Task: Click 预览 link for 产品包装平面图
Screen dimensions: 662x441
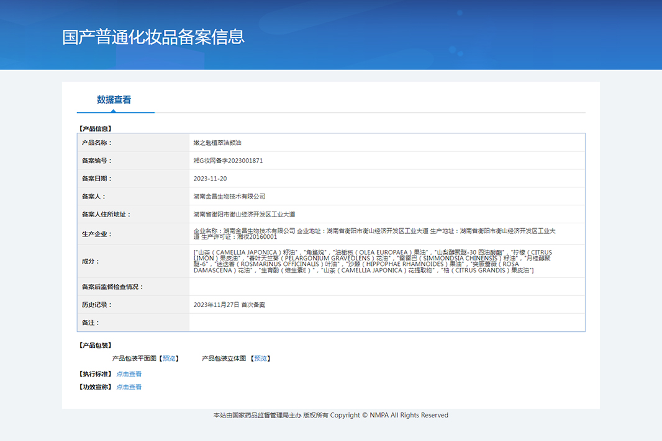Action: 170,359
